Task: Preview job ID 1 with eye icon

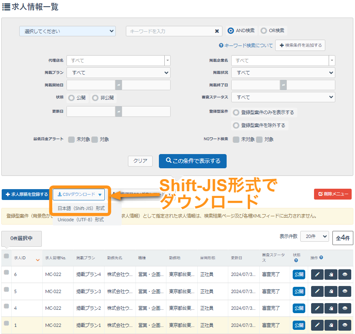Action: pos(345,325)
